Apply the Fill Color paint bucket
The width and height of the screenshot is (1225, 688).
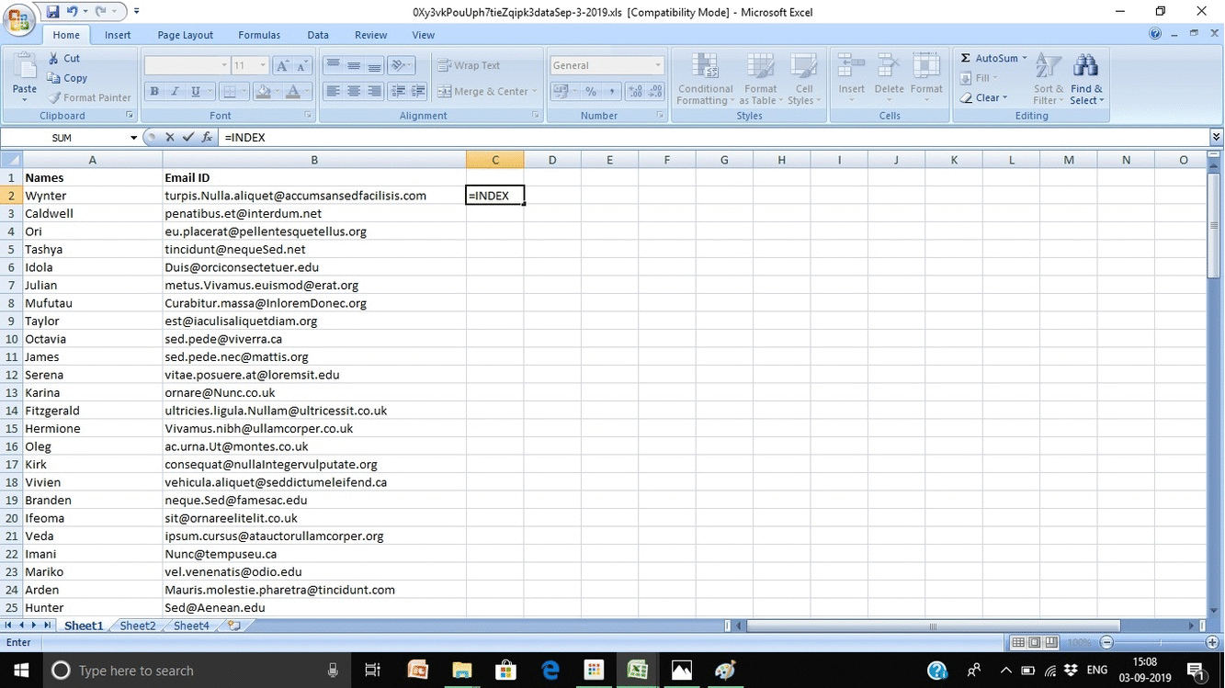262,91
